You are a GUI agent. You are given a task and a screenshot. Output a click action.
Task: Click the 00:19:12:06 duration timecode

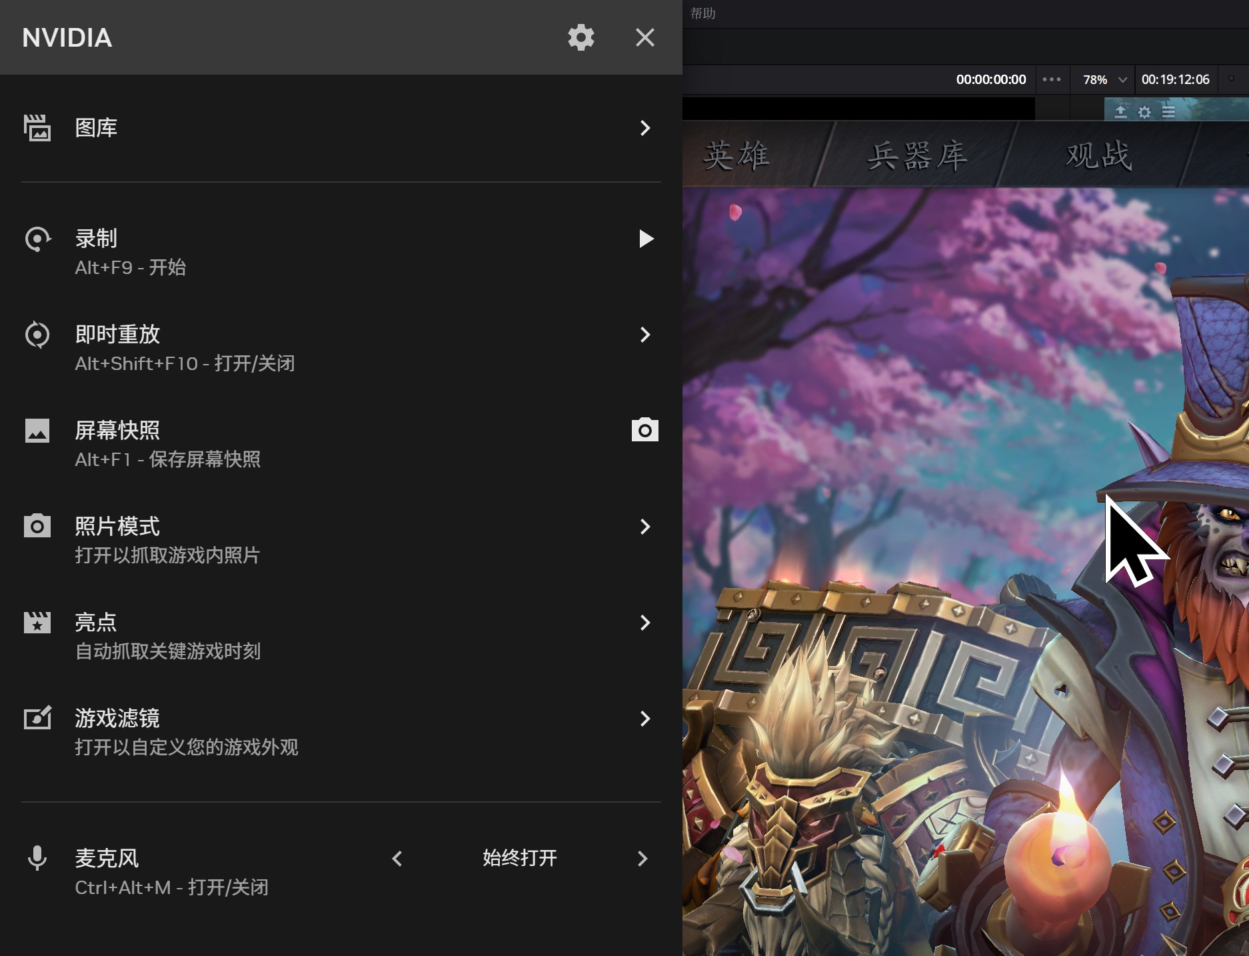click(x=1175, y=79)
